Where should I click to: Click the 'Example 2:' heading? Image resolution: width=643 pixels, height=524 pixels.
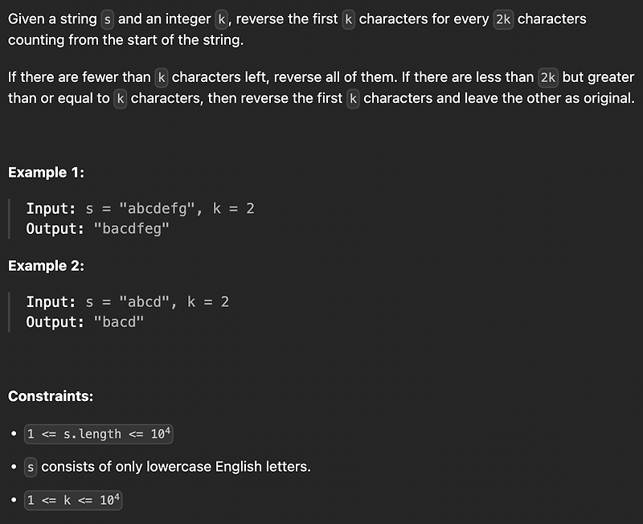(x=46, y=266)
